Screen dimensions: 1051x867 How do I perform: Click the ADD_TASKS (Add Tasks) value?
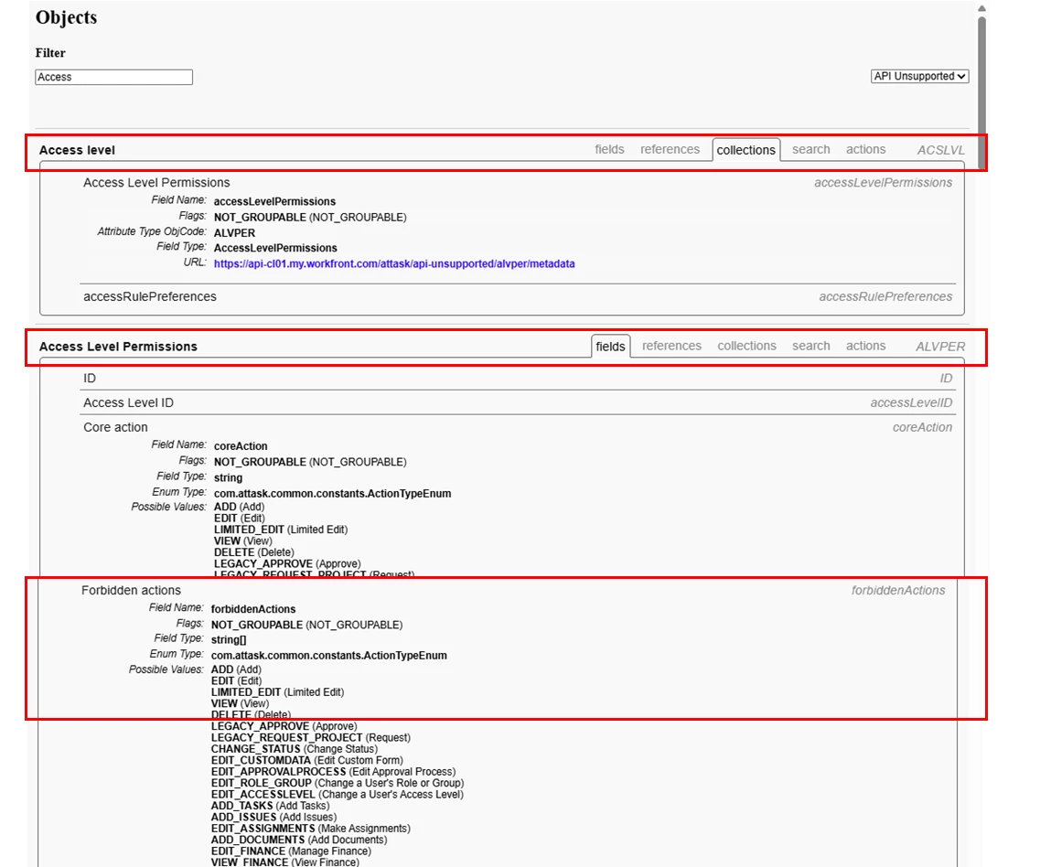click(270, 806)
